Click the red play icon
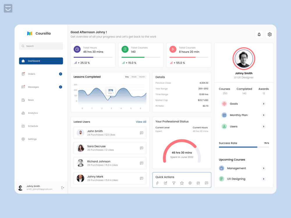Image resolution: width=291 pixels, height=218 pixels. click(x=173, y=49)
